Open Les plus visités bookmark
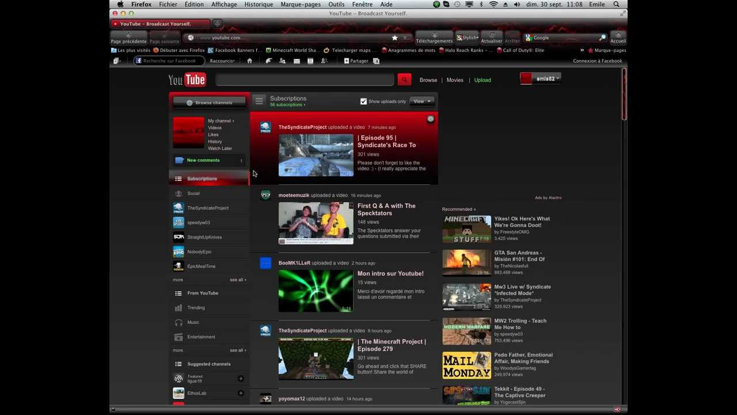Image resolution: width=737 pixels, height=415 pixels. (x=131, y=50)
